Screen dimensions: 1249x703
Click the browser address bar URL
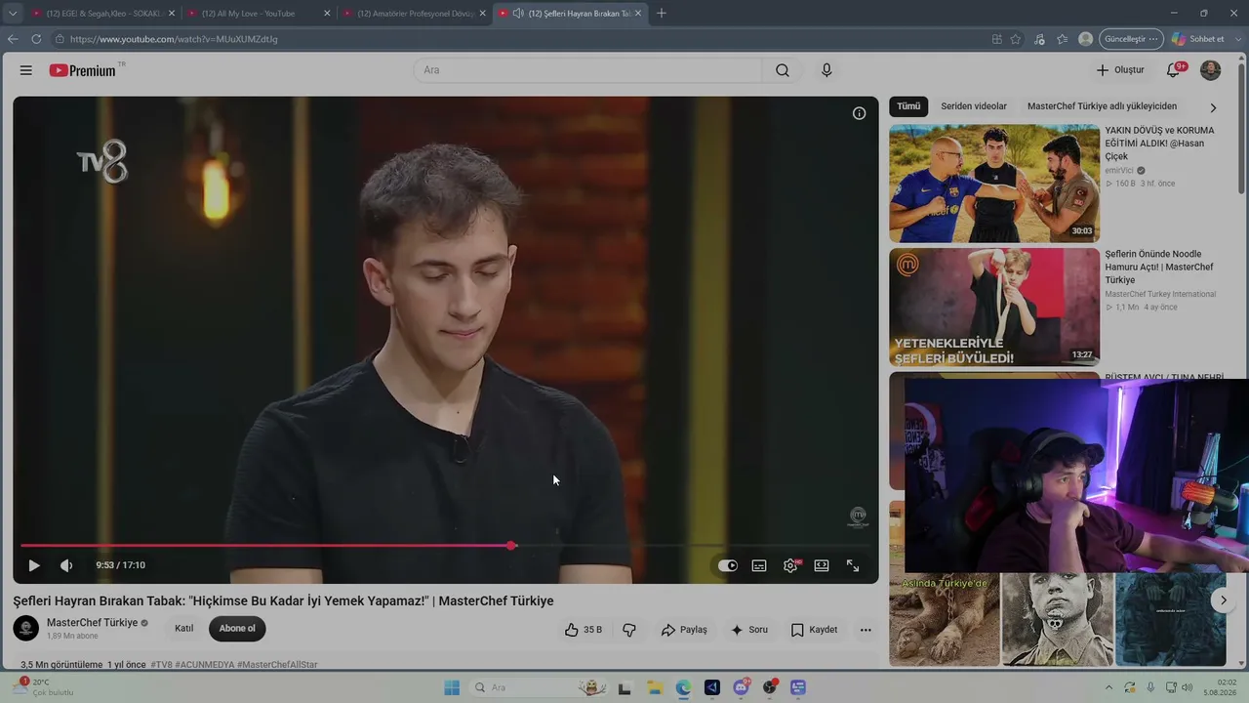point(174,39)
